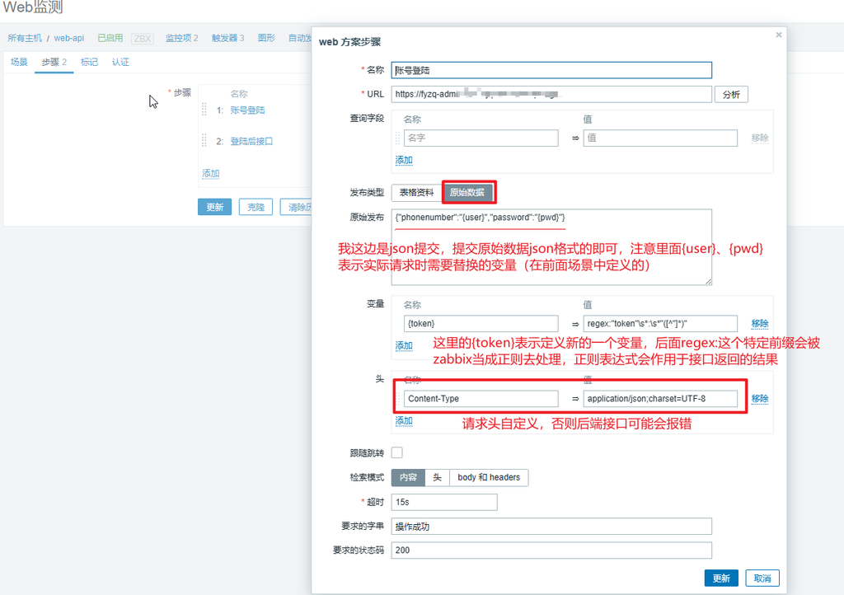Screen dimensions: 844x595
Task: Toggle the 跟随跳转 checkbox
Action: (x=397, y=452)
